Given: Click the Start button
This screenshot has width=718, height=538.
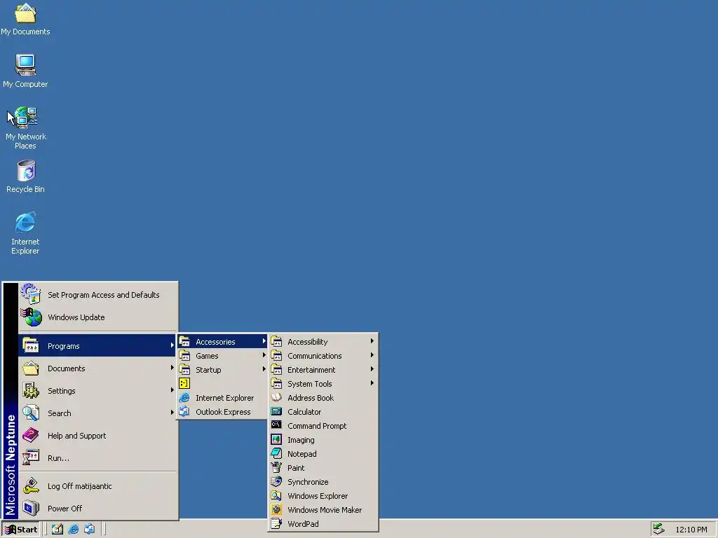Looking at the screenshot, I should (21, 530).
